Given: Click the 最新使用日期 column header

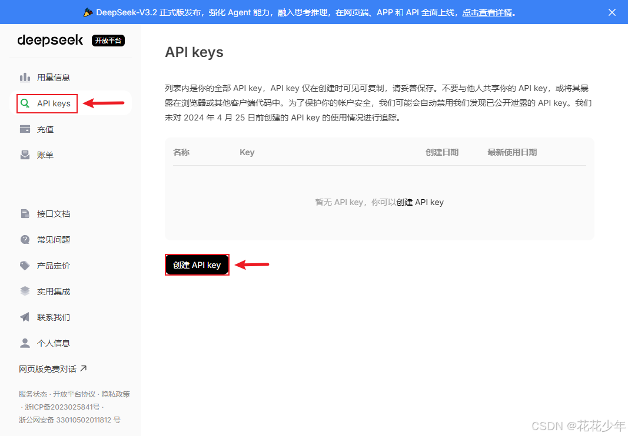Looking at the screenshot, I should click(512, 152).
